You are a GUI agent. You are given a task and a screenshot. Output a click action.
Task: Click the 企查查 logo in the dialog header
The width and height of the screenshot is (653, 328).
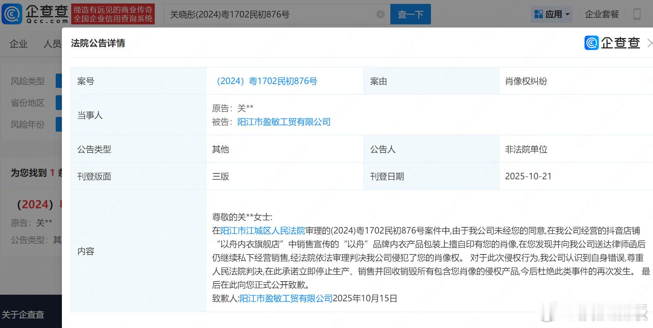click(x=612, y=43)
